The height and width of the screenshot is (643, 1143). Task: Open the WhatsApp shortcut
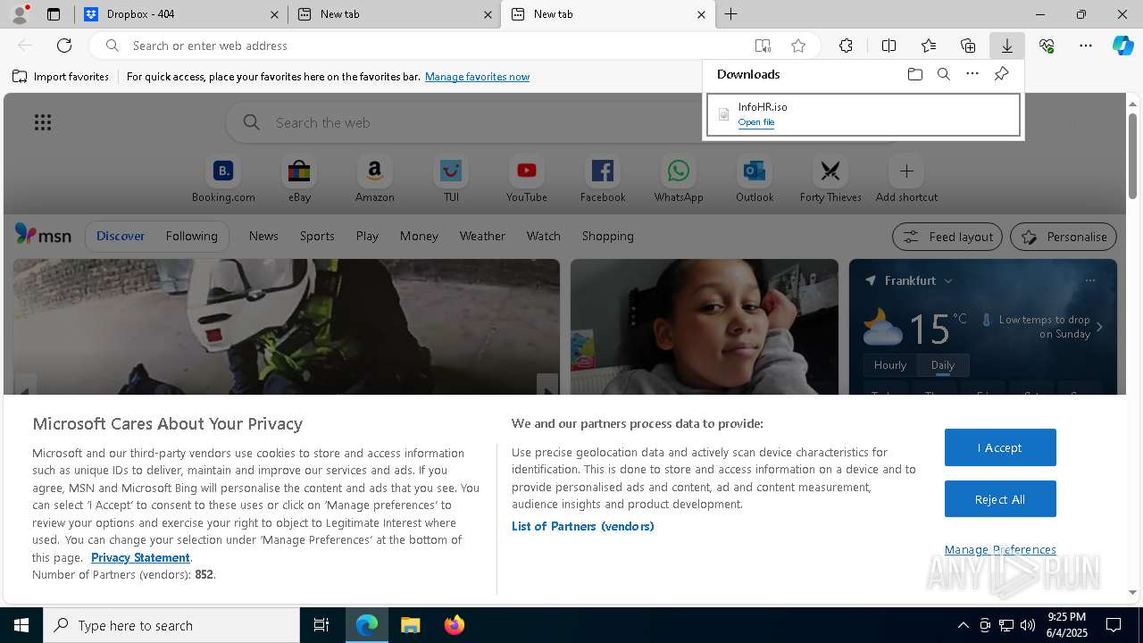tap(679, 179)
